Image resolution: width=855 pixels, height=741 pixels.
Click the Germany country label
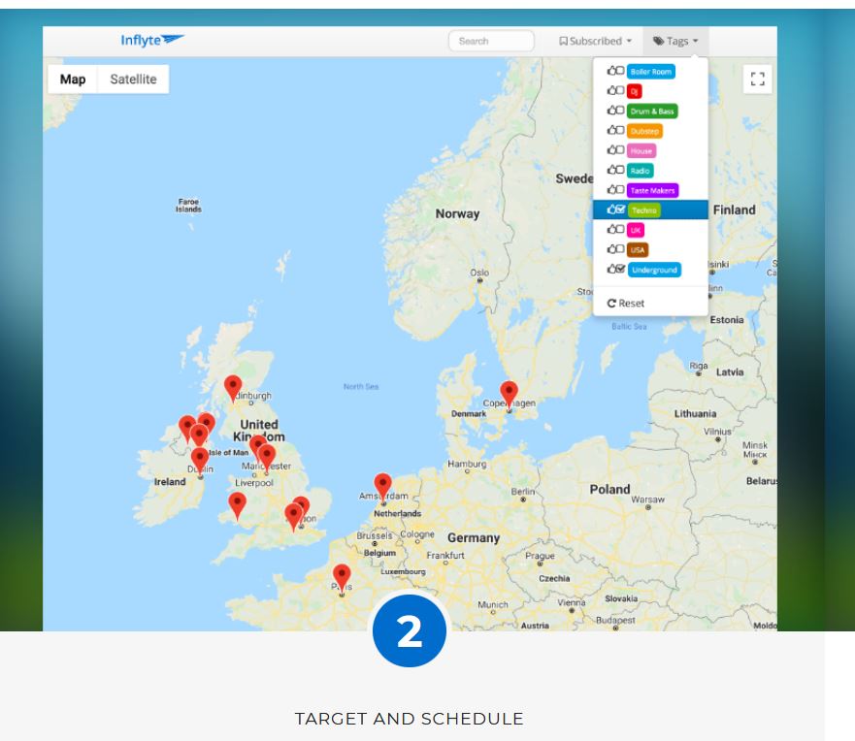click(474, 537)
